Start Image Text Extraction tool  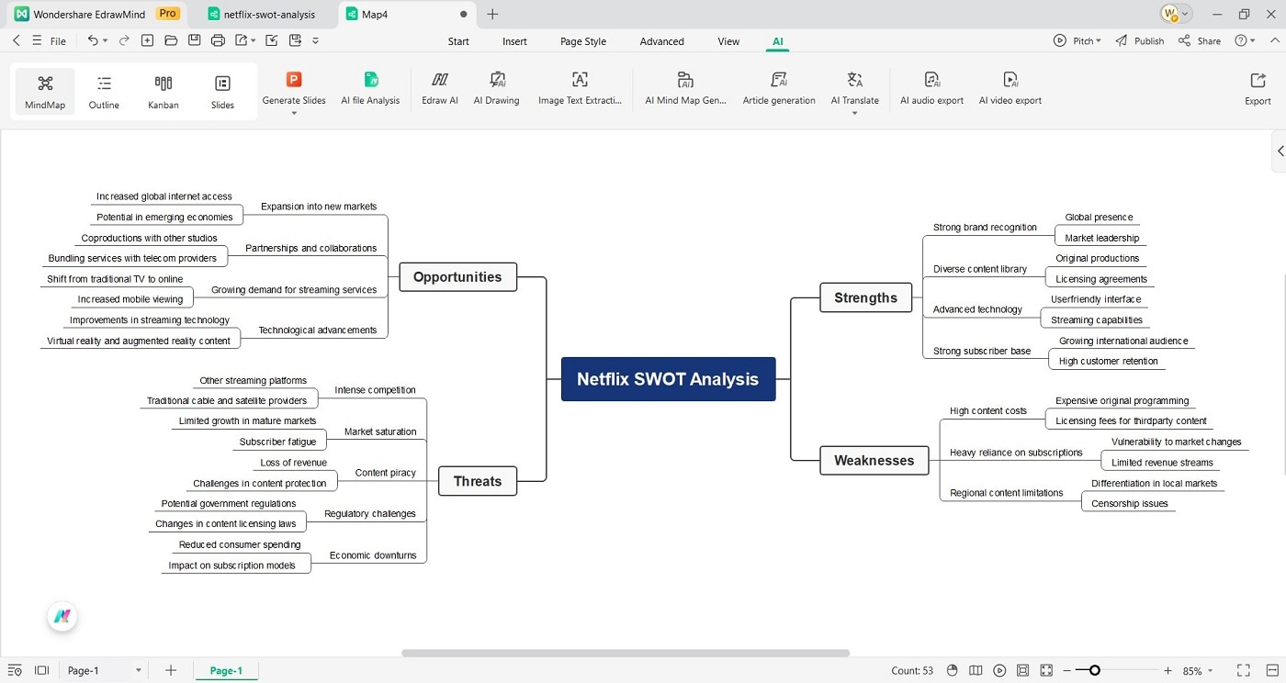(x=580, y=89)
